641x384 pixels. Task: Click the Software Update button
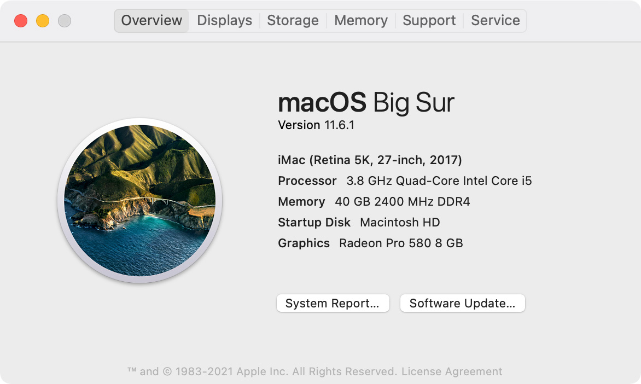pyautogui.click(x=462, y=303)
